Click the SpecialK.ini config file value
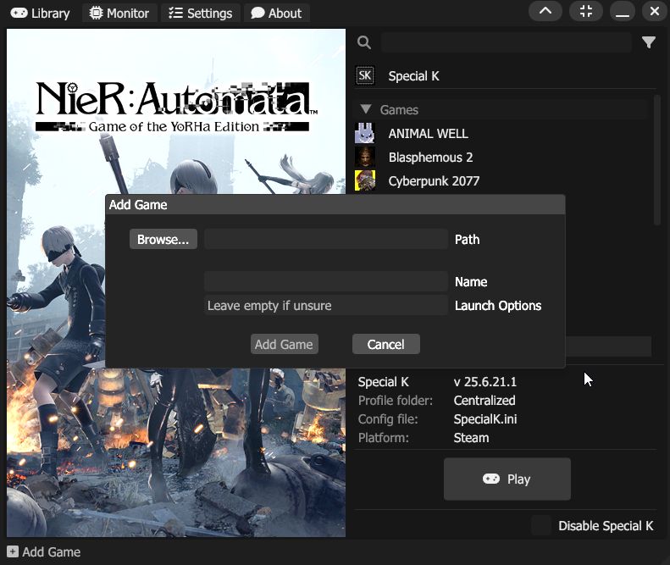670x565 pixels. [485, 418]
